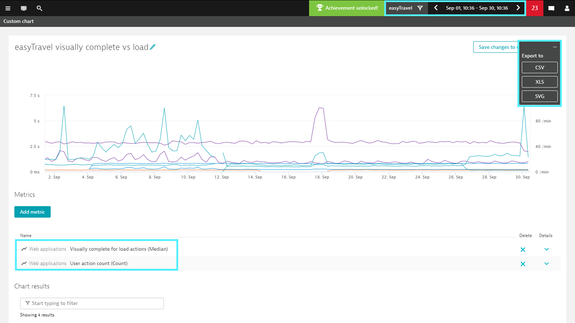
Task: Click chart icon of User action count metric
Action: 24,263
